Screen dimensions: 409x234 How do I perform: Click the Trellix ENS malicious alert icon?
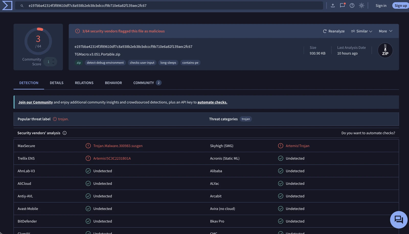pyautogui.click(x=88, y=158)
